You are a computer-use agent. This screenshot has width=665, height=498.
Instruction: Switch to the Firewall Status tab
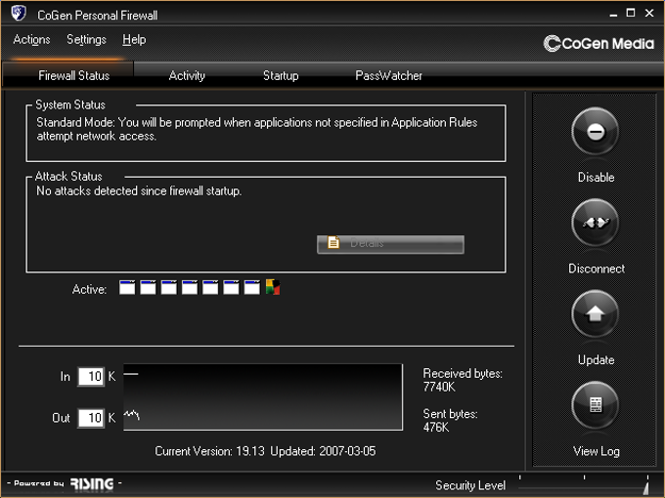coord(67,75)
